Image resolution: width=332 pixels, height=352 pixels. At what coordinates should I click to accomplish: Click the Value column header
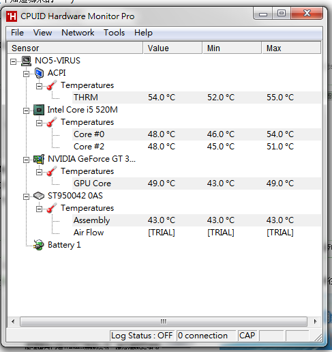172,48
